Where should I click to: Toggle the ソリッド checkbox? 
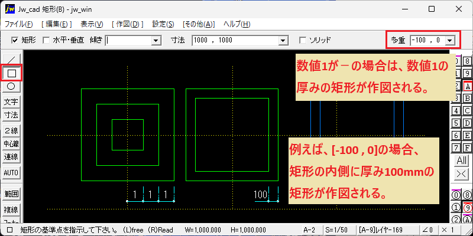click(303, 40)
